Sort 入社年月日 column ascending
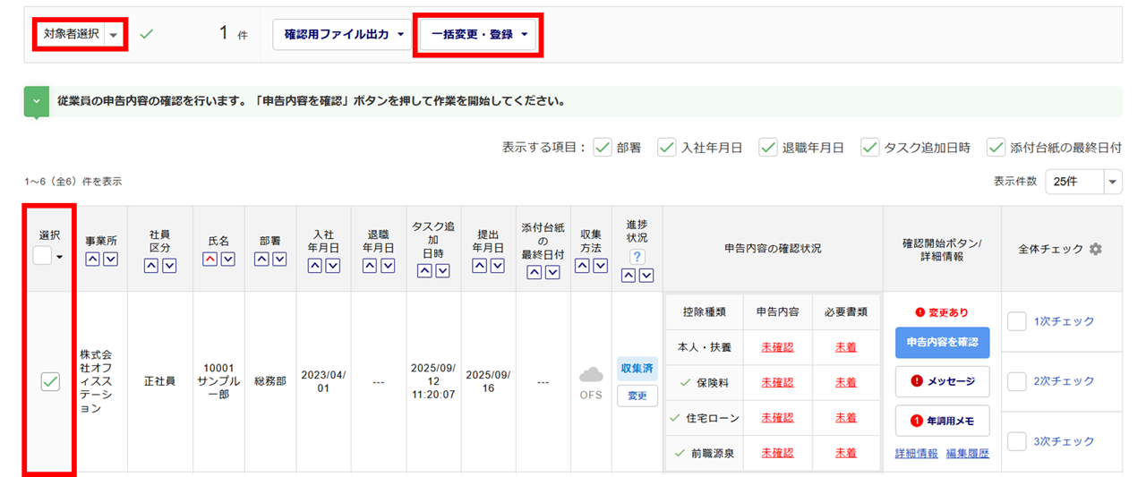The image size is (1146, 477). click(x=315, y=266)
